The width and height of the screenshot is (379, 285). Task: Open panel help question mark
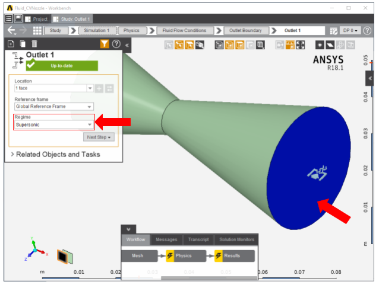coord(116,44)
